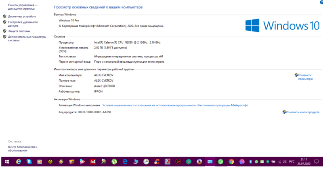The image size is (323, 182).
Task: Click full name next to 'Полное имя:'
Action: (x=104, y=80)
